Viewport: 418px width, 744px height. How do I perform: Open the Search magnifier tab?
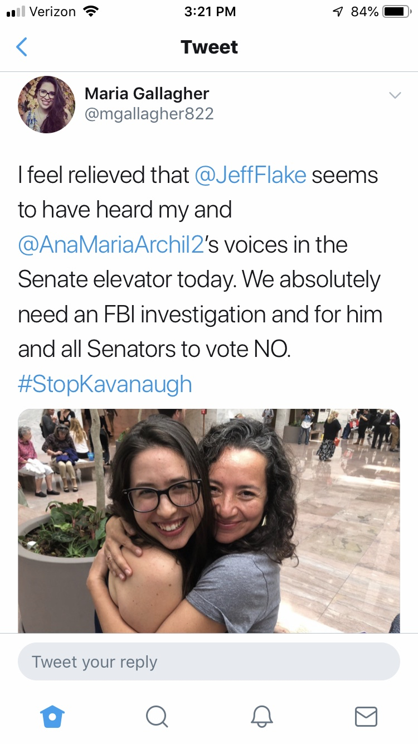coord(157,716)
